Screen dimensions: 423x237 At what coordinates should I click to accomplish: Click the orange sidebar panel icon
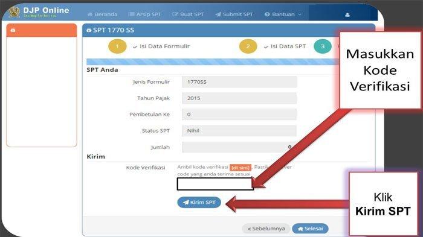point(13,30)
